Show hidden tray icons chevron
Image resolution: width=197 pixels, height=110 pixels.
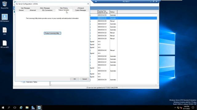point(175,108)
